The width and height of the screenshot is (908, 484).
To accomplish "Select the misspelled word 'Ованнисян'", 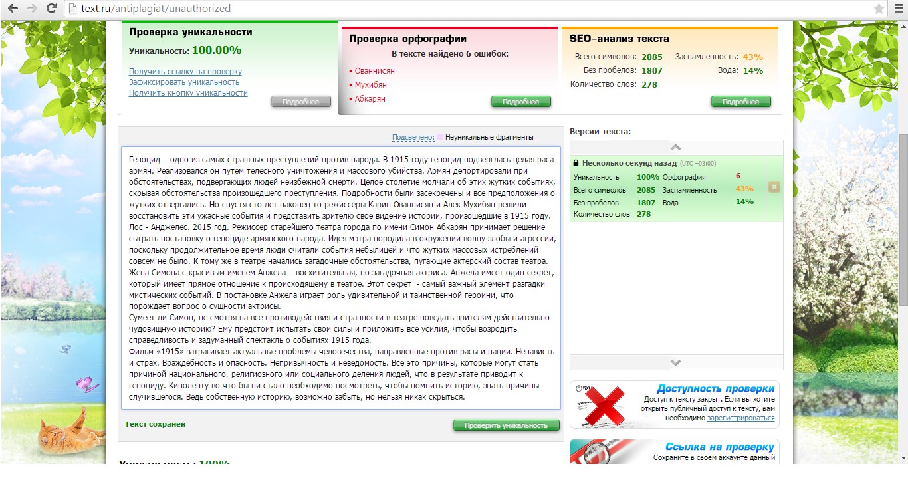I will pyautogui.click(x=374, y=70).
